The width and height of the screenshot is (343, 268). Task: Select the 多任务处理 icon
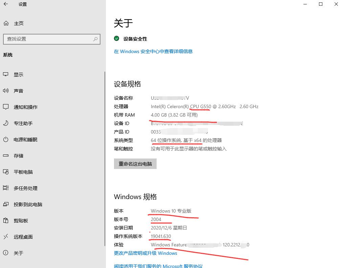[x=6, y=188]
